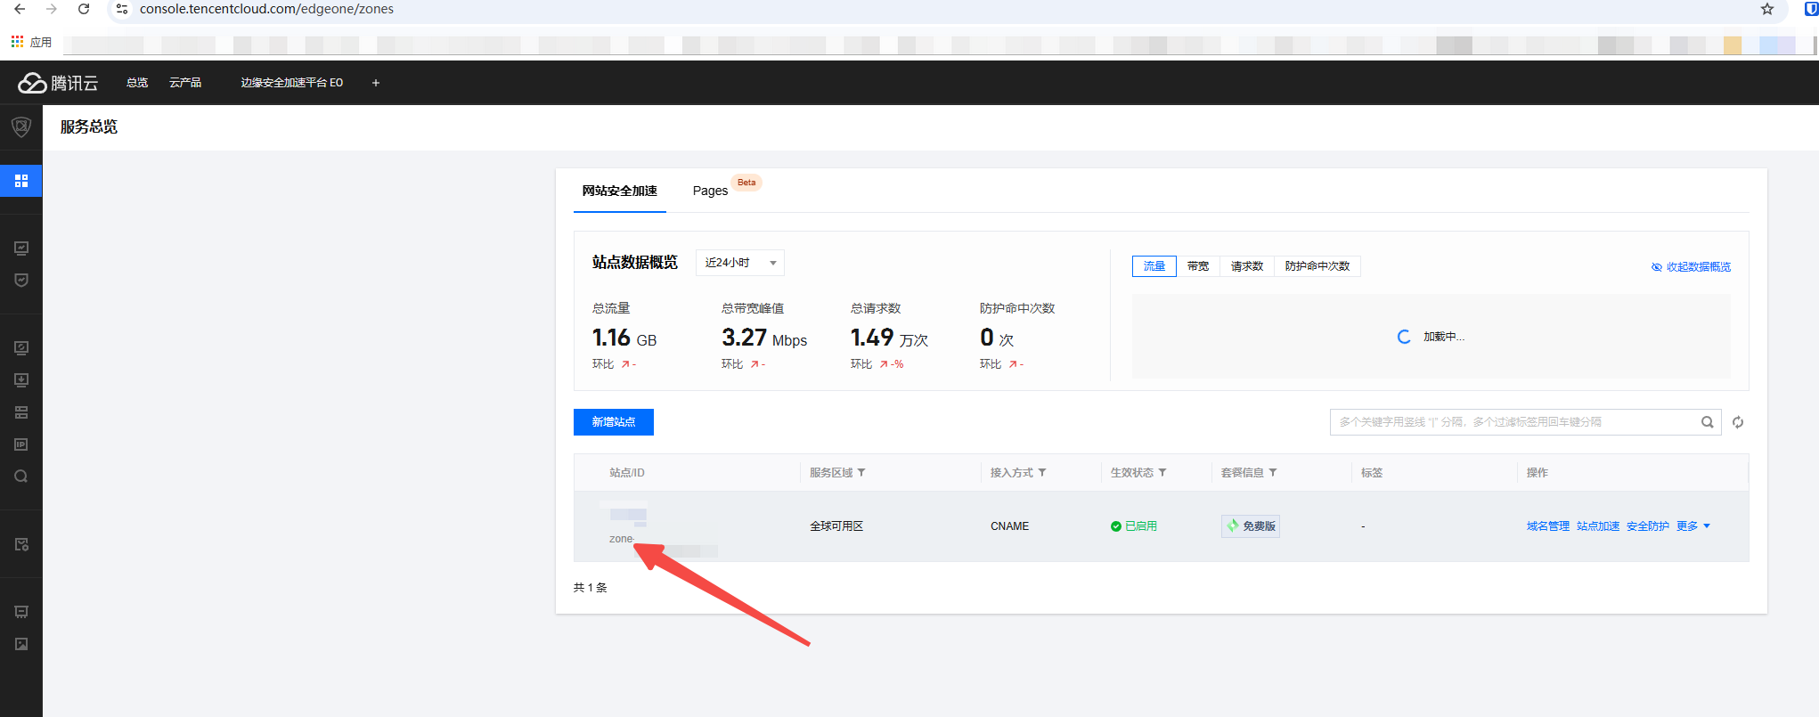The height and width of the screenshot is (717, 1819).
Task: Click the 腾讯云 cloud logo
Action: [58, 83]
